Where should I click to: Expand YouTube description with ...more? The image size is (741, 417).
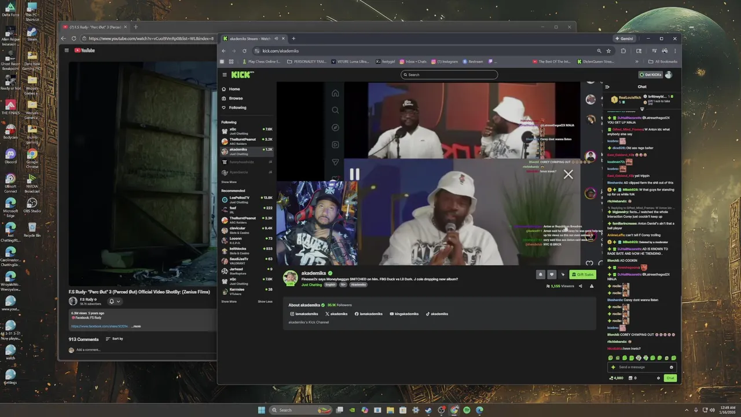pos(136,326)
